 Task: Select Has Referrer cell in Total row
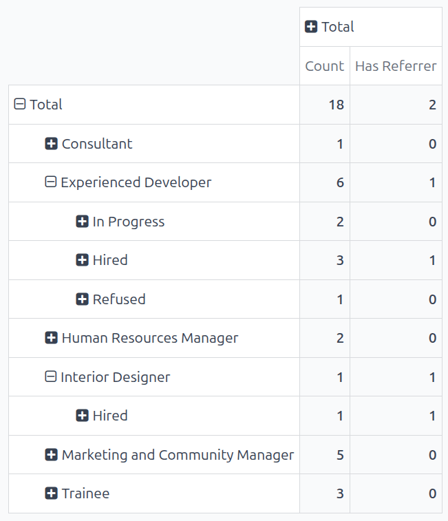point(396,105)
